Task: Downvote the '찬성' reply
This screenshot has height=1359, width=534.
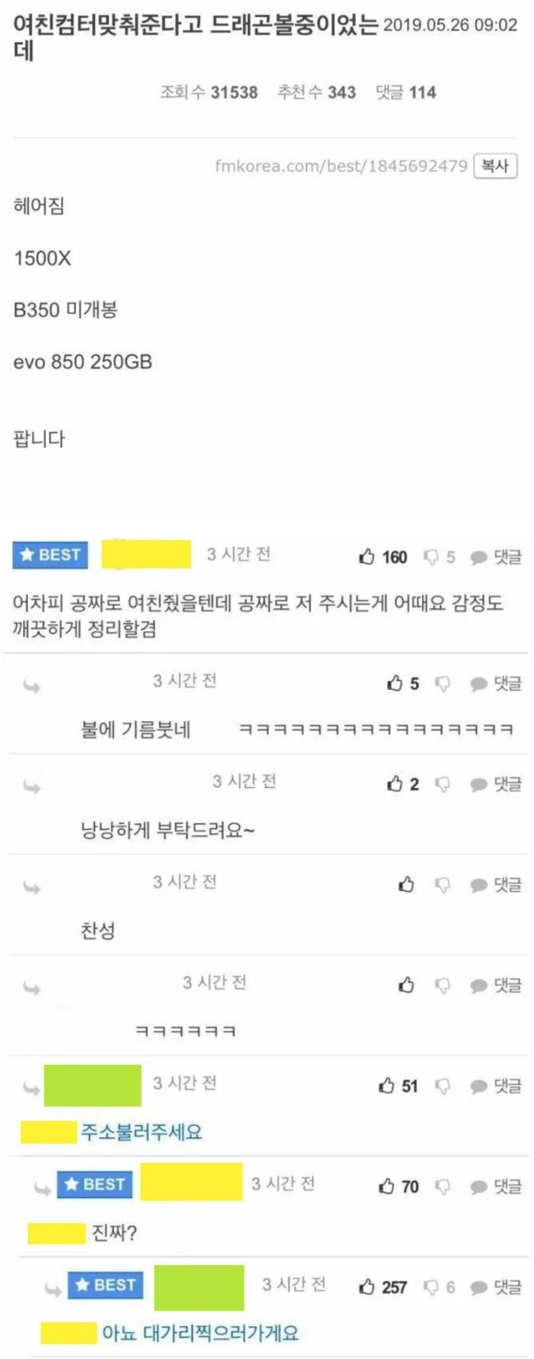Action: pos(443,884)
